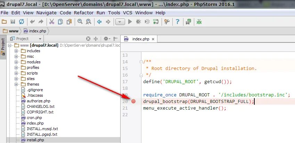Open the View menu
This screenshot has height=143, width=295.
(x=28, y=13)
